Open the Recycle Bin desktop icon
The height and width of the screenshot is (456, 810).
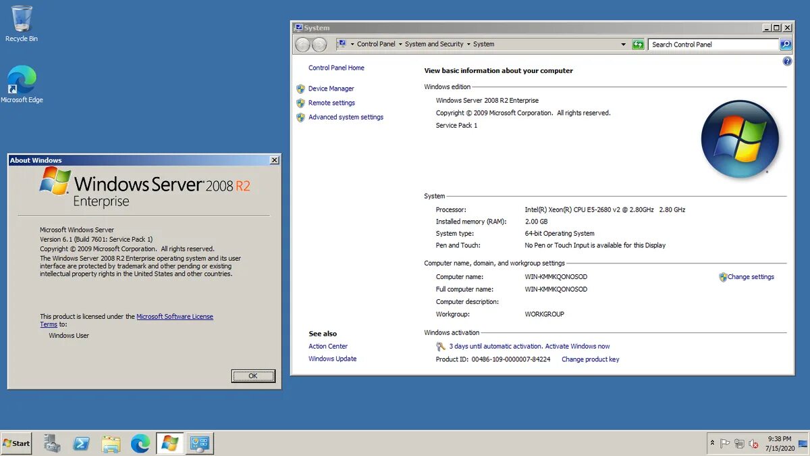coord(22,24)
